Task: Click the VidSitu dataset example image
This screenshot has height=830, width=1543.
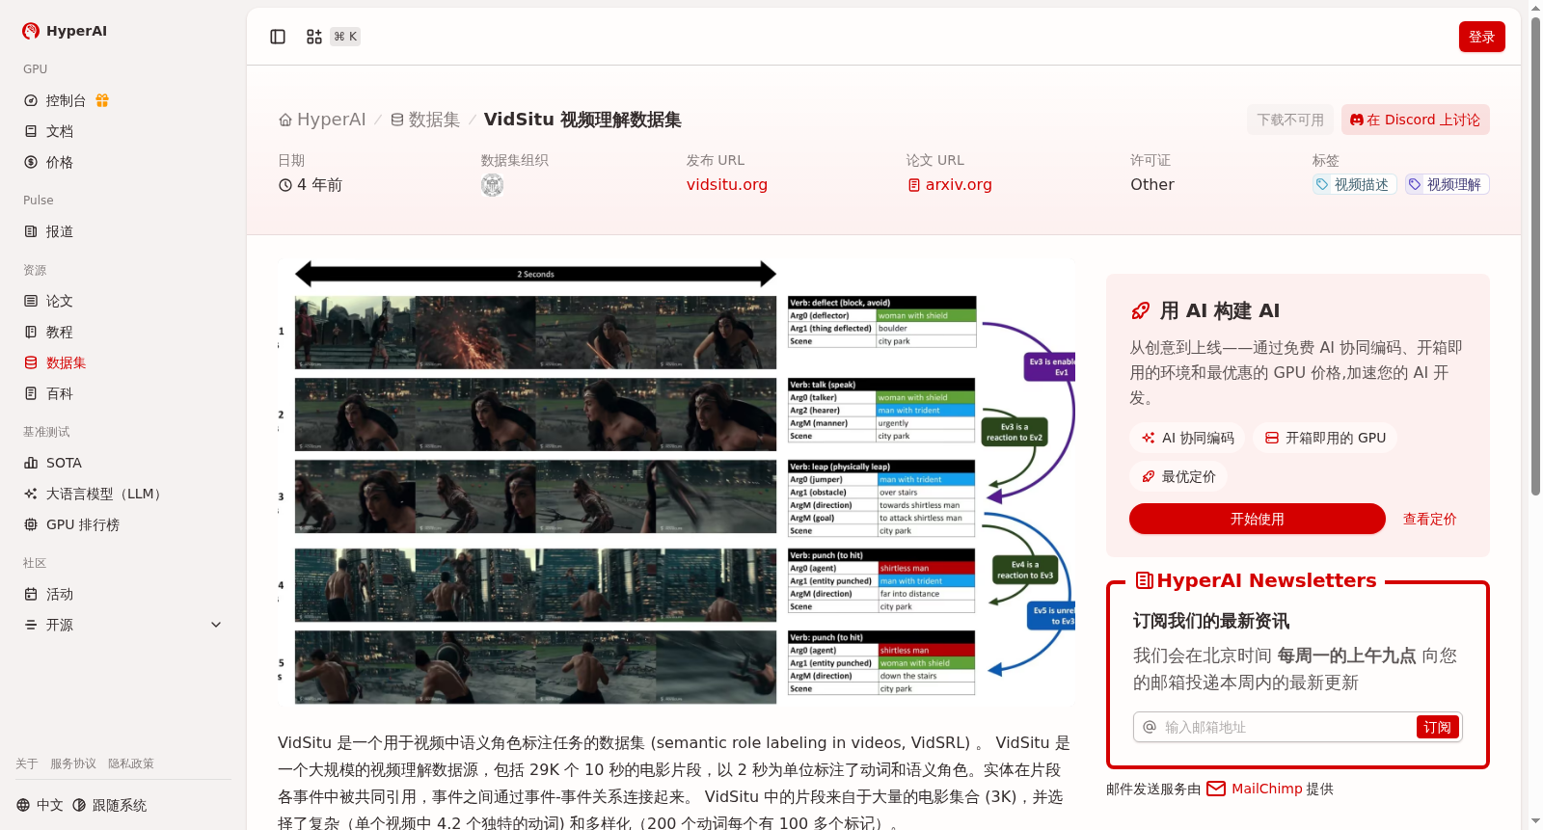Action: pyautogui.click(x=676, y=482)
